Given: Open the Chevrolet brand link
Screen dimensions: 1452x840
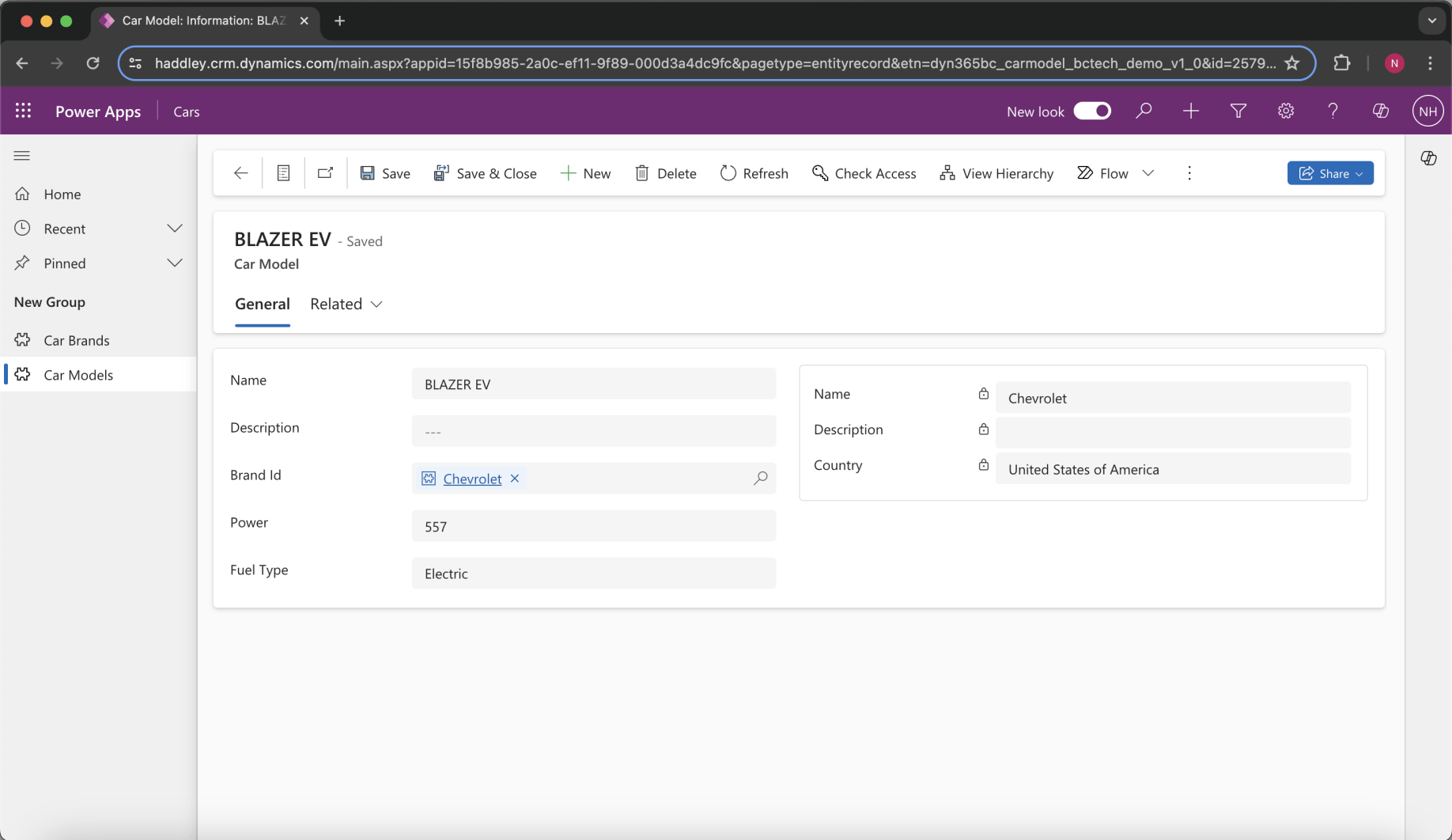Looking at the screenshot, I should 472,479.
